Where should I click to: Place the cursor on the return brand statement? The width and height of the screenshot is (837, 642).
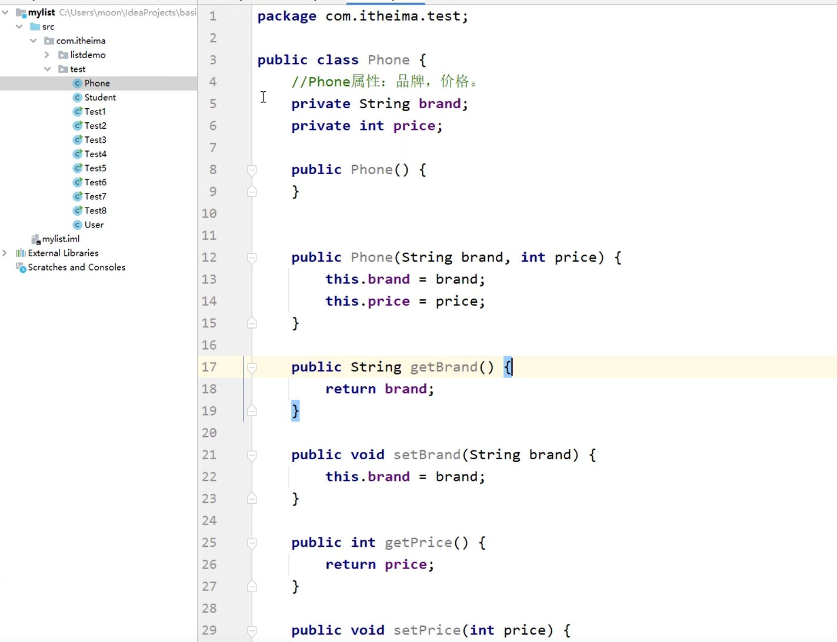coord(379,389)
